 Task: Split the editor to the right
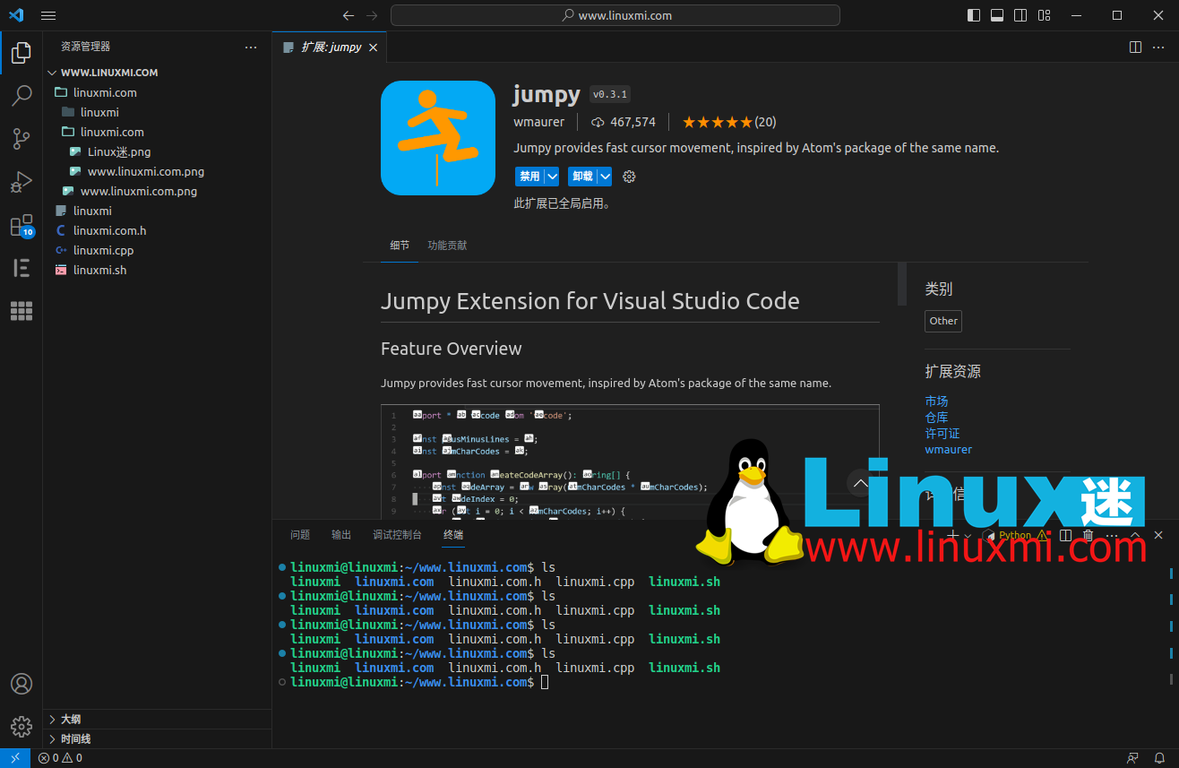tap(1135, 47)
